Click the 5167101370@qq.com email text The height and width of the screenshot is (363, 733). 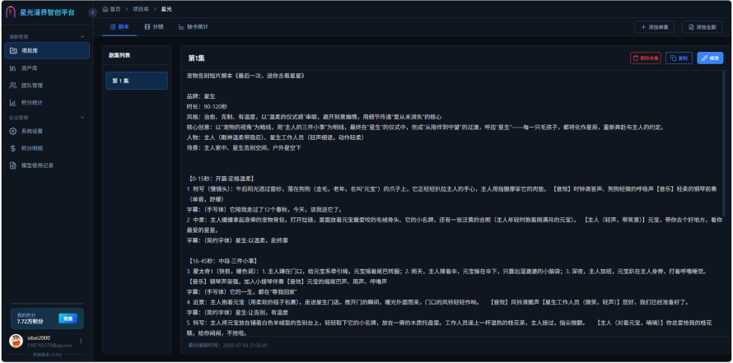49,345
